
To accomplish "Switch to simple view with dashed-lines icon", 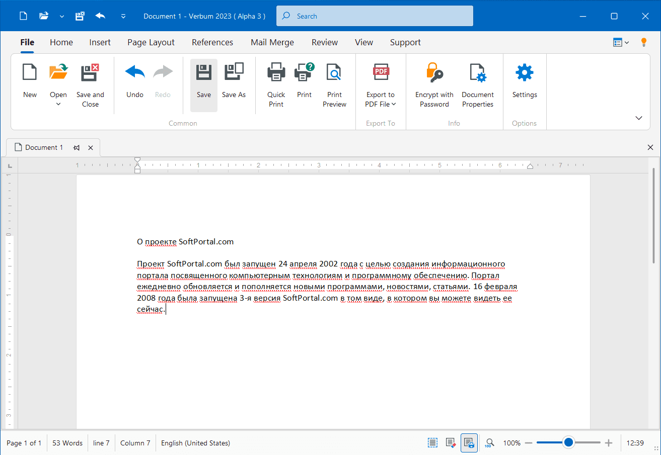I will pos(432,443).
